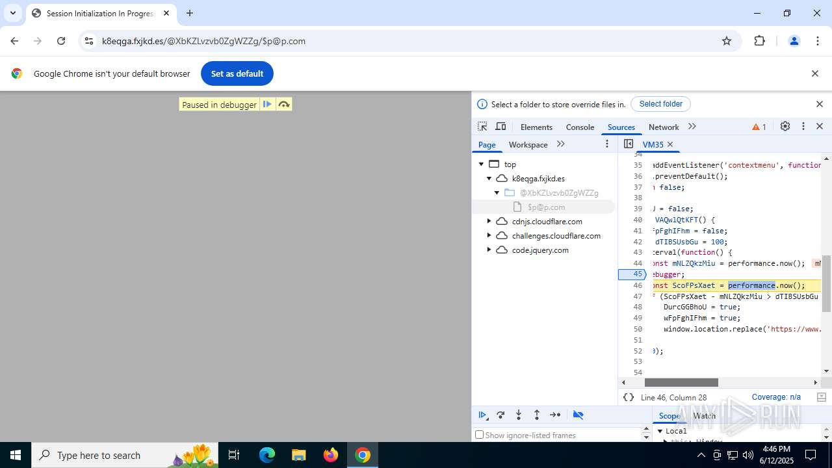Image resolution: width=832 pixels, height=468 pixels.
Task: Go back to previous page
Action: click(14, 41)
